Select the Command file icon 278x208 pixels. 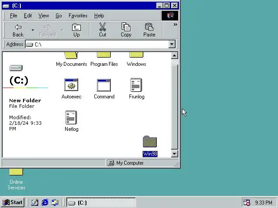[104, 85]
